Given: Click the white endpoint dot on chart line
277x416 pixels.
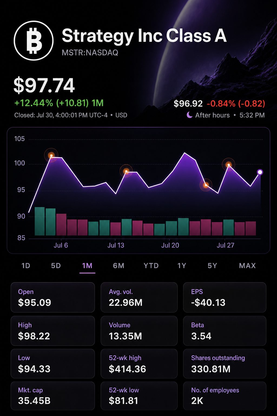Looking at the screenshot, I should [x=260, y=172].
